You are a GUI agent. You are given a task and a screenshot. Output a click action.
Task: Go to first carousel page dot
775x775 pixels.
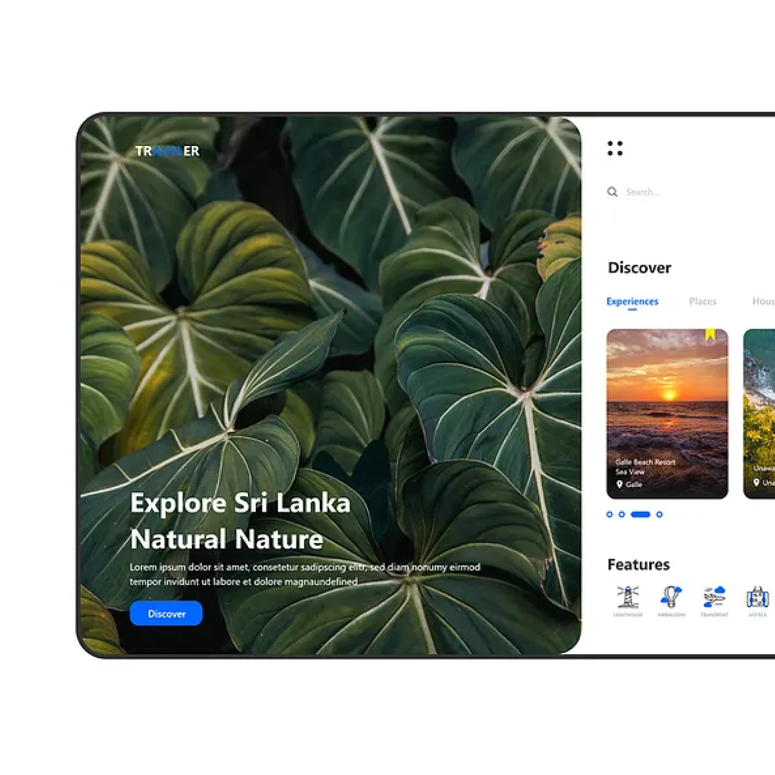click(x=610, y=515)
